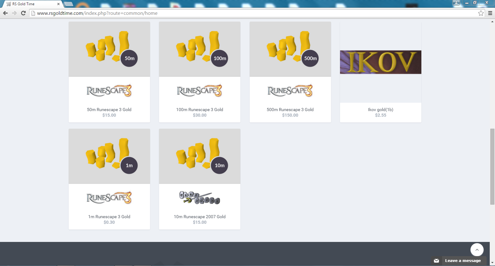Screen dimensions: 495x266
Task: Click the address bar URL field
Action: [x=257, y=13]
